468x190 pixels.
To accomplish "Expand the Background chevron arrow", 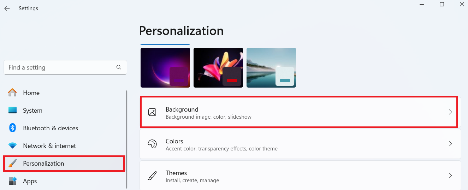I will point(450,112).
